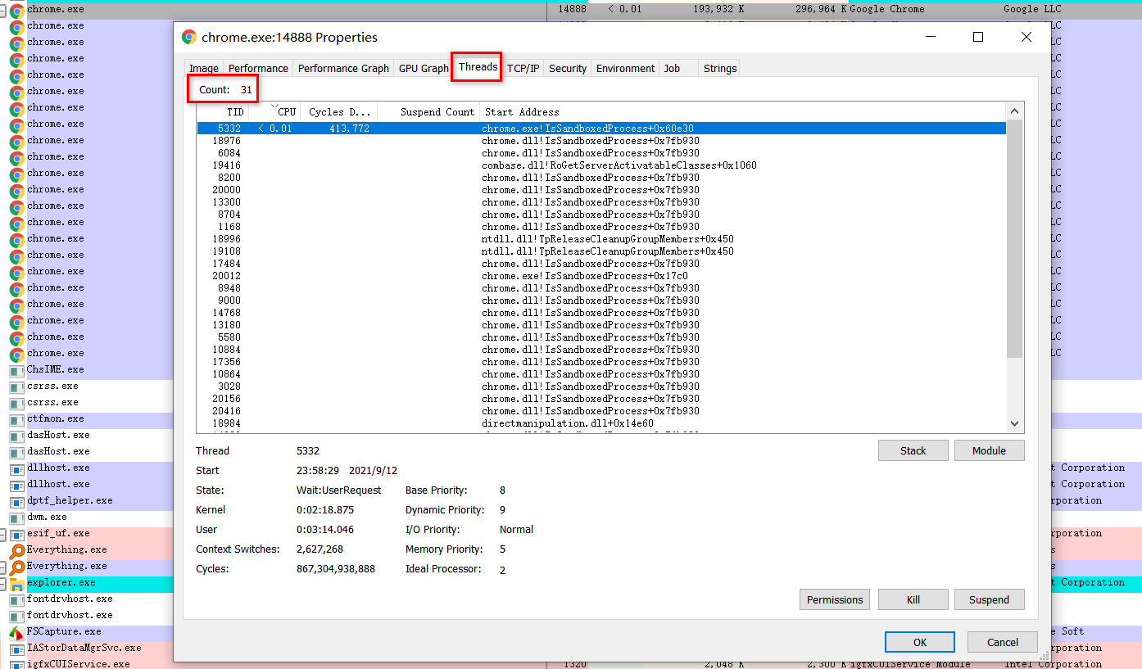Select thread 18984 starting in directmanipulation.dll
Image resolution: width=1142 pixels, height=669 pixels.
tap(601, 423)
